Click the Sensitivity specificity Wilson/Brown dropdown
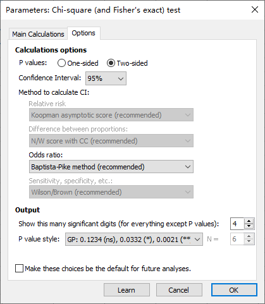 [111, 192]
